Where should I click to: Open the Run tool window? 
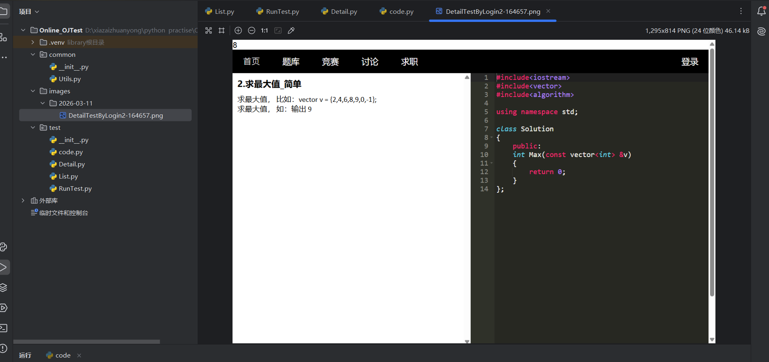tap(4, 267)
